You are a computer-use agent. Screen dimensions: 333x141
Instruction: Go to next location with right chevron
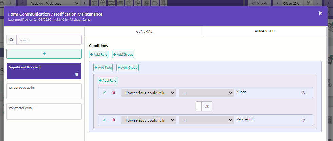click(84, 3)
